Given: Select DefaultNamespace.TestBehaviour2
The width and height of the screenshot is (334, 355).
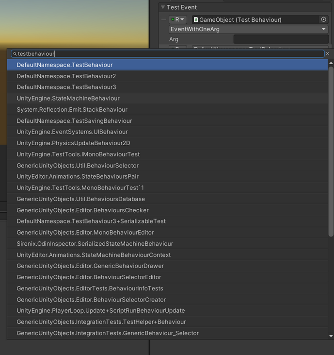Looking at the screenshot, I should tap(167, 76).
